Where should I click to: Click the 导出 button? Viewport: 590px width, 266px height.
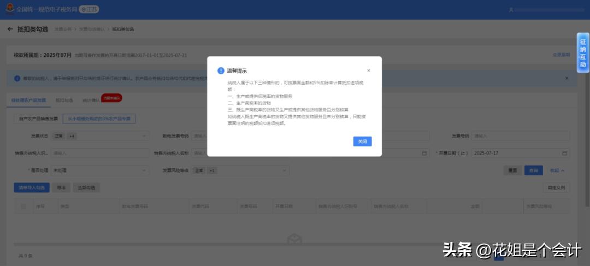click(x=61, y=187)
